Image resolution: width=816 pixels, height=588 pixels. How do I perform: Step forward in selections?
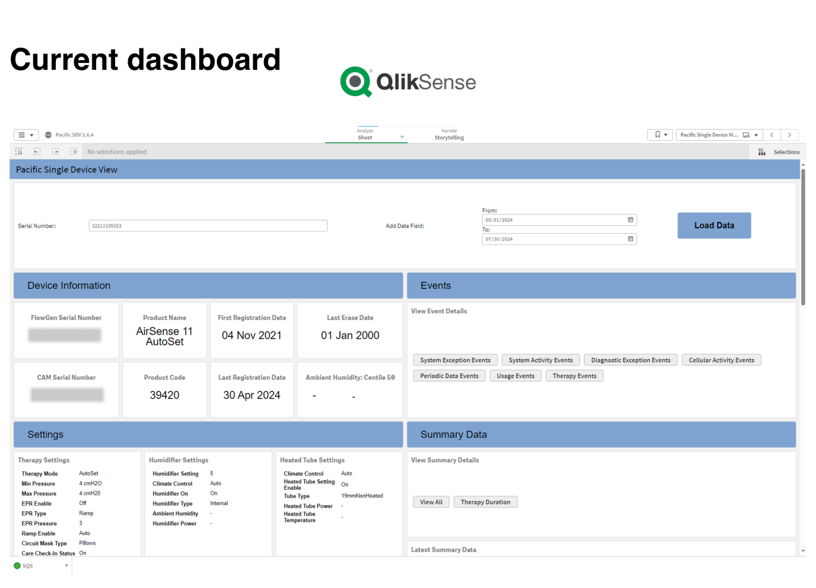pyautogui.click(x=55, y=152)
